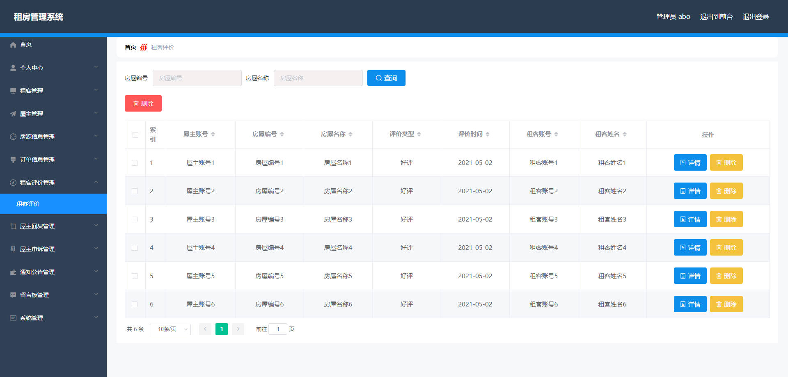Check the box for row 屋主账号6
Viewport: 788px width, 377px height.
click(x=135, y=304)
